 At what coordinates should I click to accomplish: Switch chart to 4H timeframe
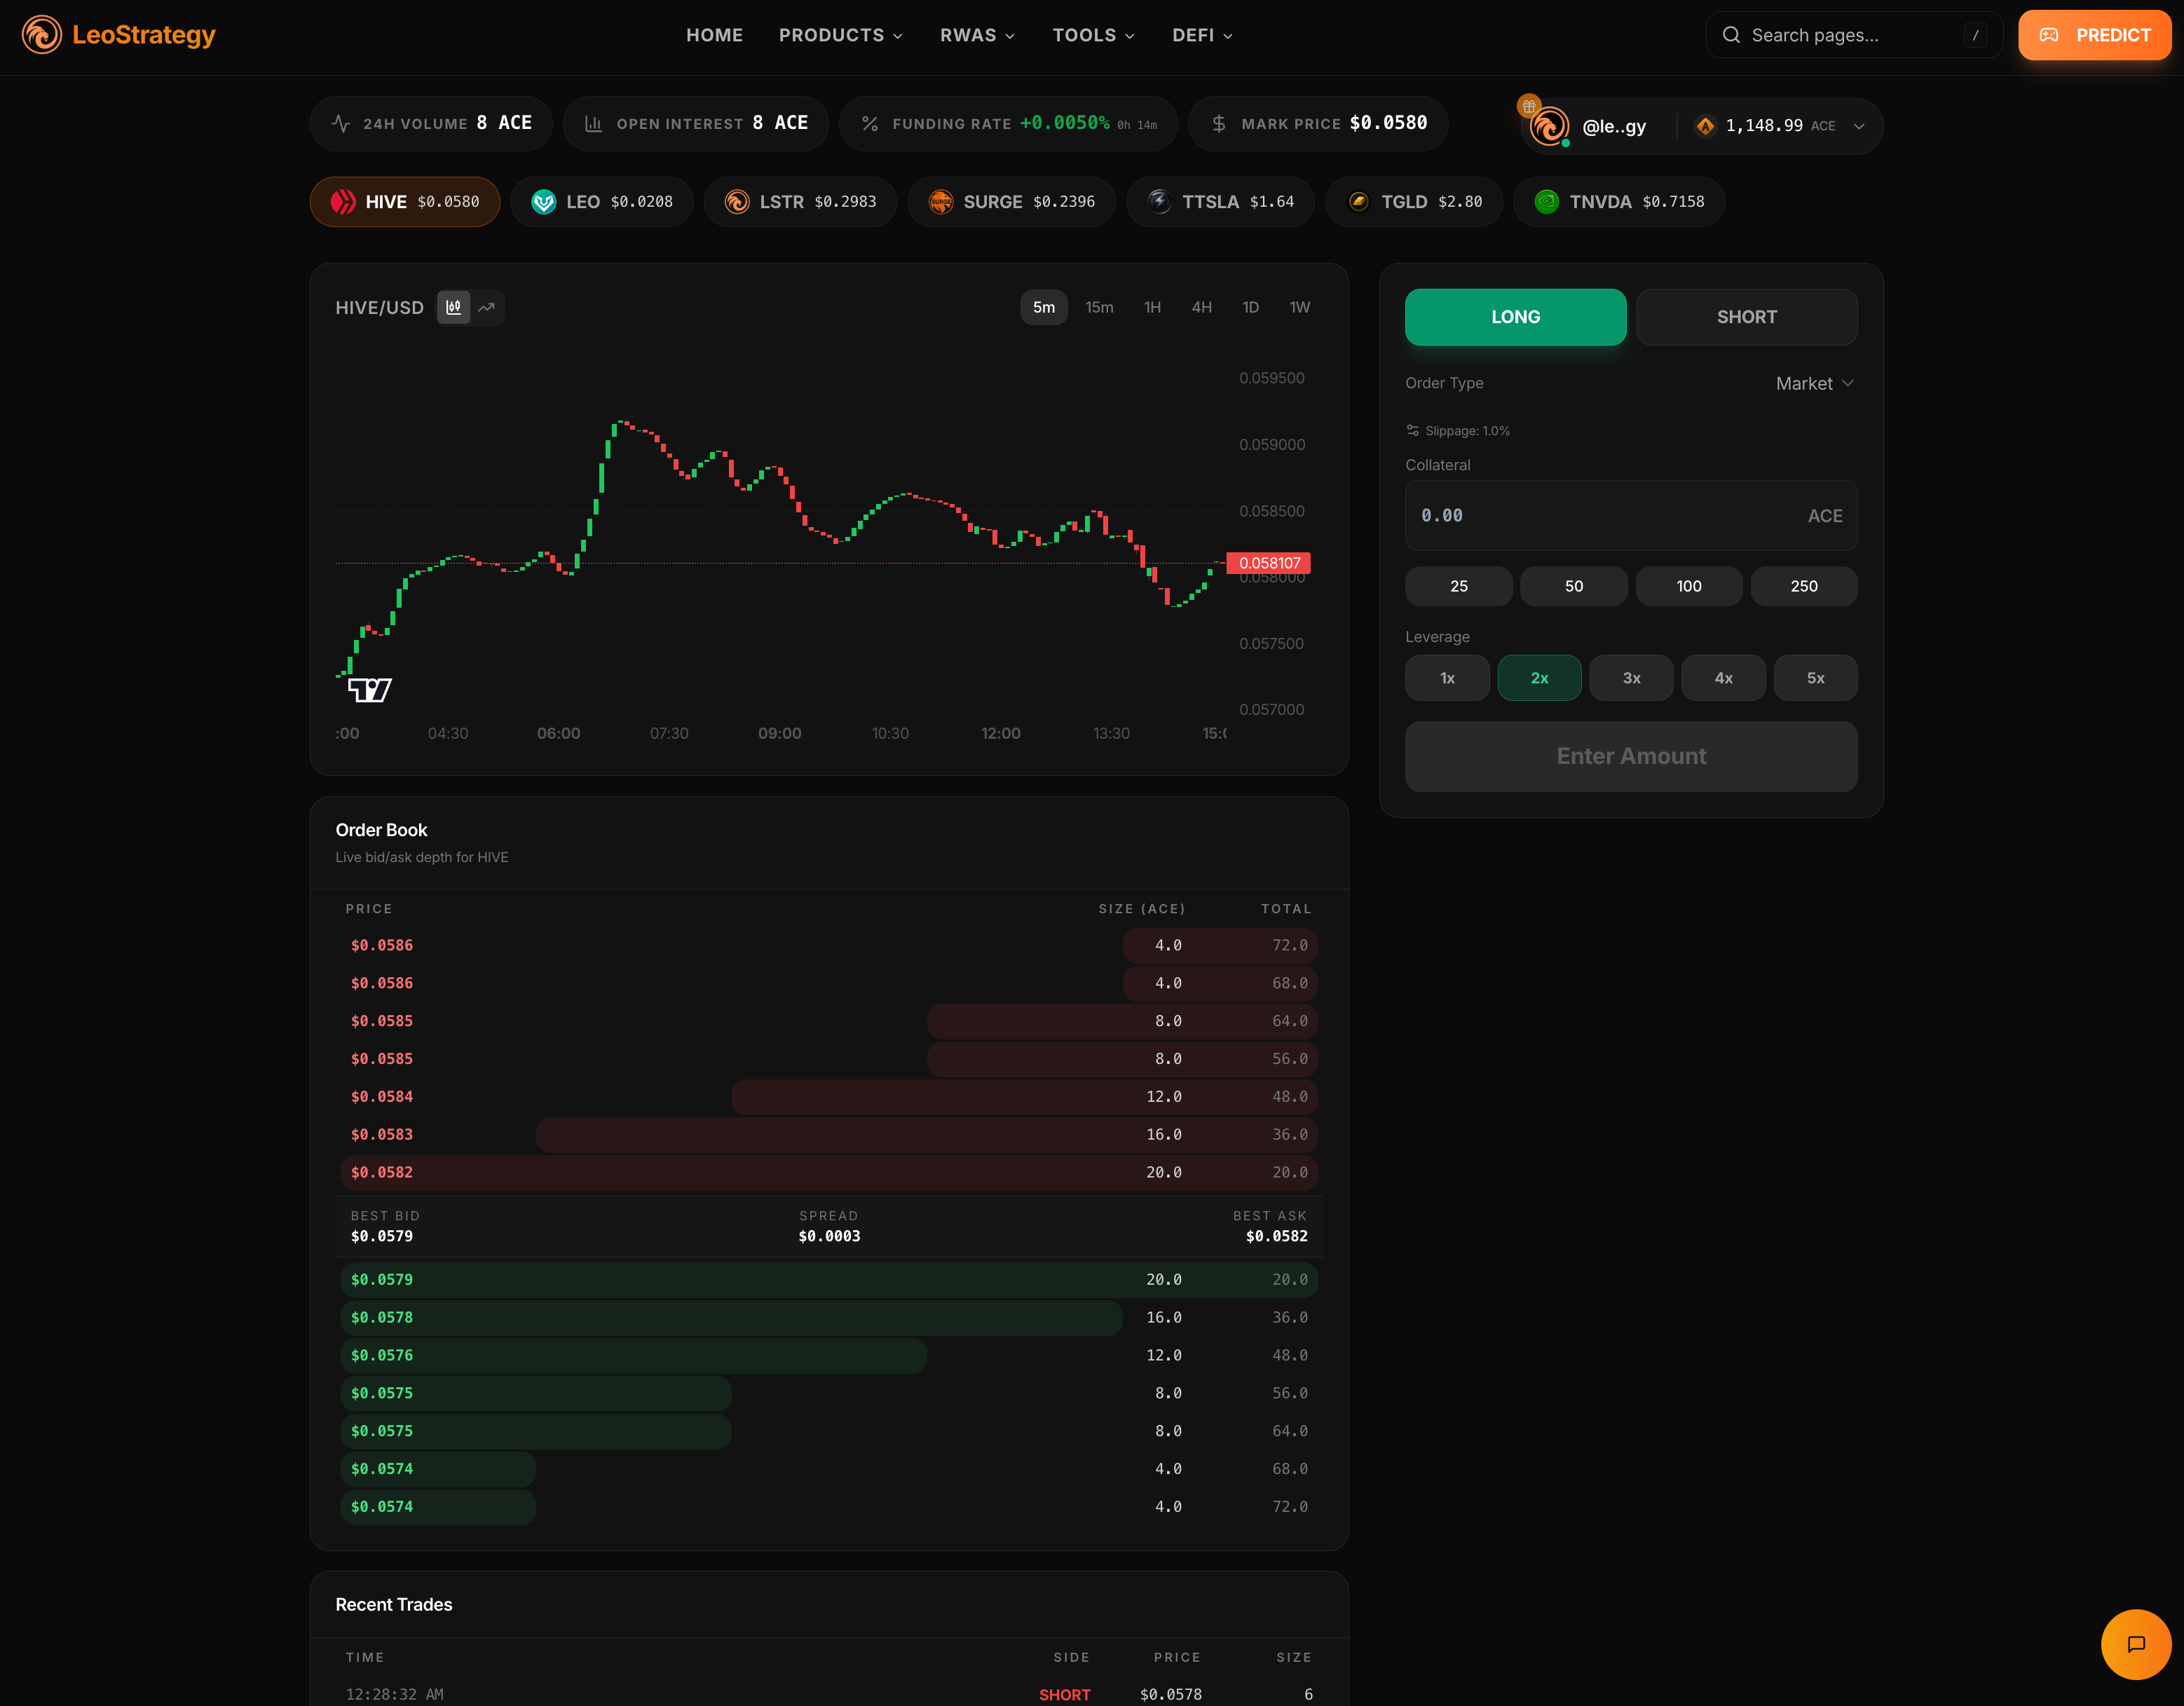1202,307
